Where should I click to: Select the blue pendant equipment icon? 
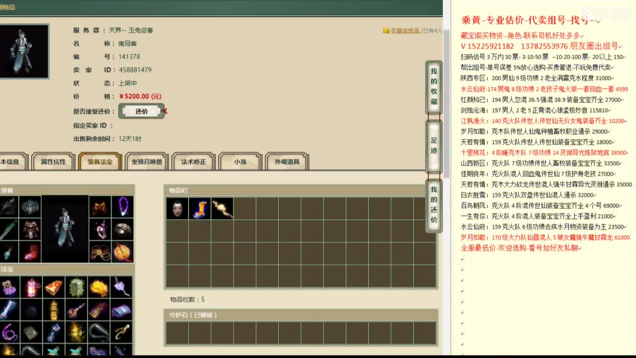pyautogui.click(x=8, y=252)
